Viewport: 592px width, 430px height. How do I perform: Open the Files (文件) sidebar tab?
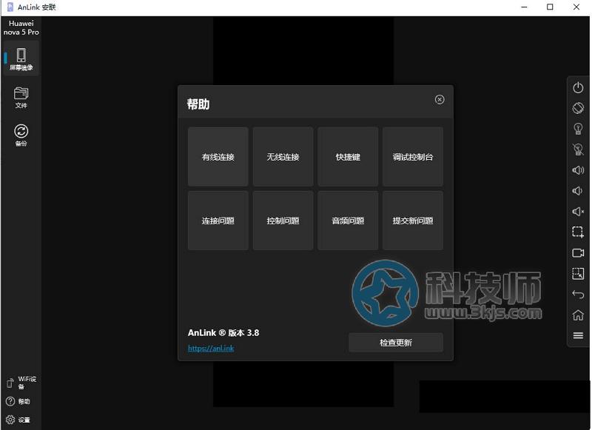[x=21, y=98]
